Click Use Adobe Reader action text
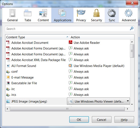The height and width of the screenshot is (128, 140). (x=87, y=43)
